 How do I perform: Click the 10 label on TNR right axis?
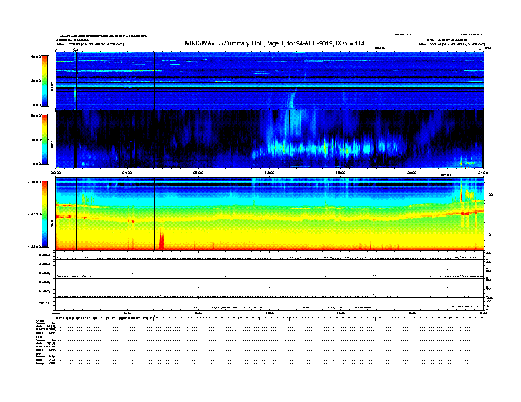488,234
